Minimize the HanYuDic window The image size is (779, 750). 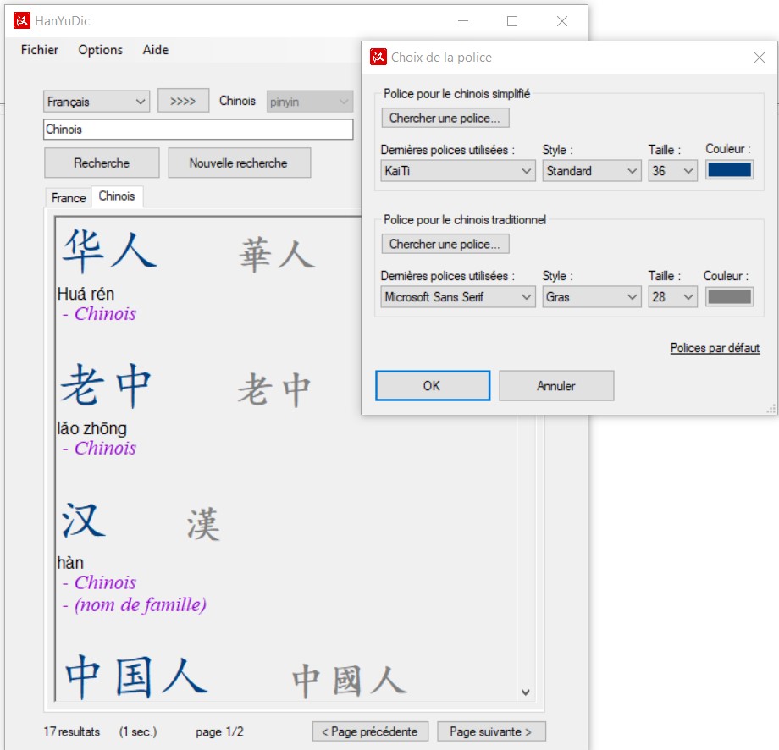[462, 21]
